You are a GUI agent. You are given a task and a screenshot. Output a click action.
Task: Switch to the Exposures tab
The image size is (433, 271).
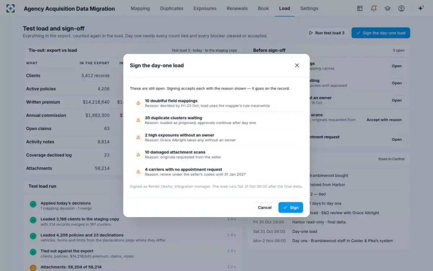(x=205, y=8)
